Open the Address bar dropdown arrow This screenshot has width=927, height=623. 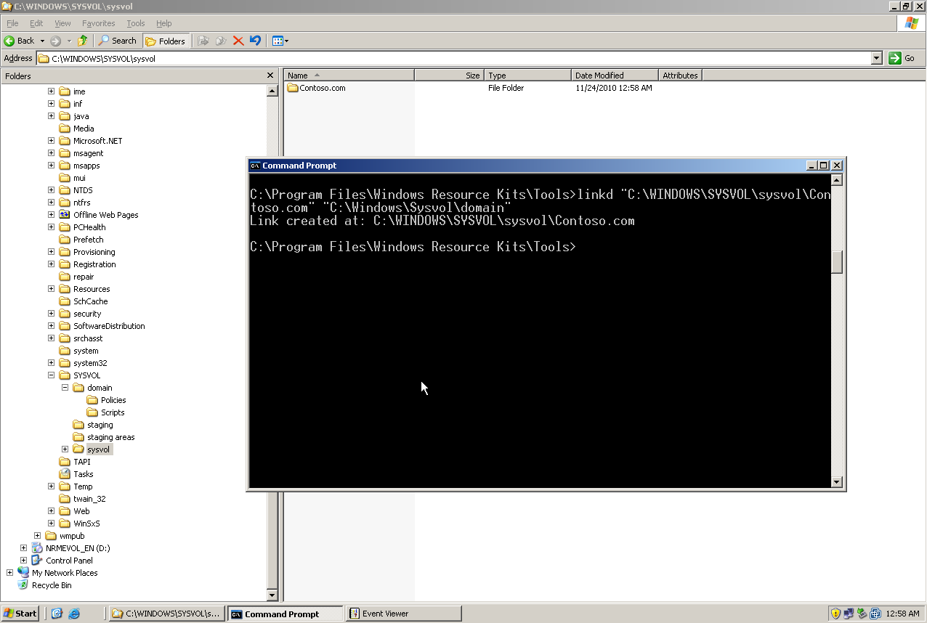(876, 58)
